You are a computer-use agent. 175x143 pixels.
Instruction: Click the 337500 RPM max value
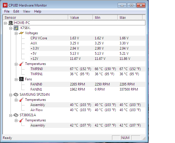click(x=129, y=89)
